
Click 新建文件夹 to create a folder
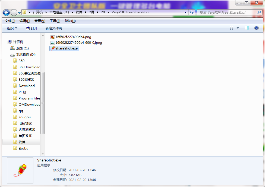54,28
